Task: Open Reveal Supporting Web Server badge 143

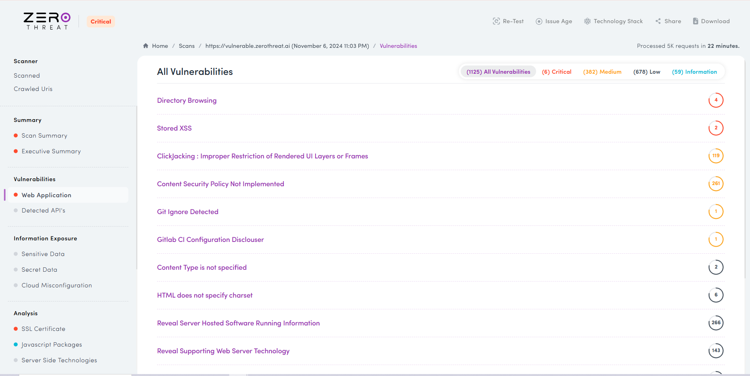Action: coord(716,351)
